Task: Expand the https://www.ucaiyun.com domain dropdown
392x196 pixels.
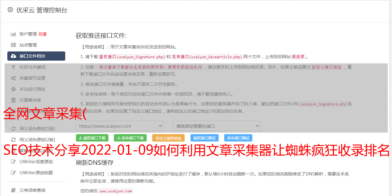Action: pyautogui.click(x=120, y=126)
